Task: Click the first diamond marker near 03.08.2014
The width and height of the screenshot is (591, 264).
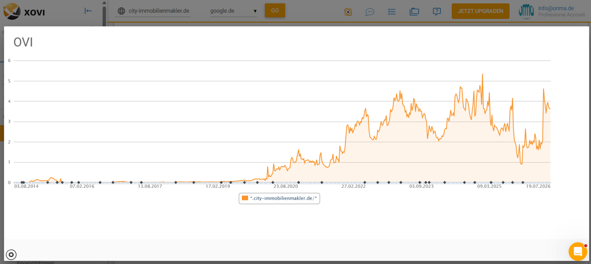Action: [21, 182]
